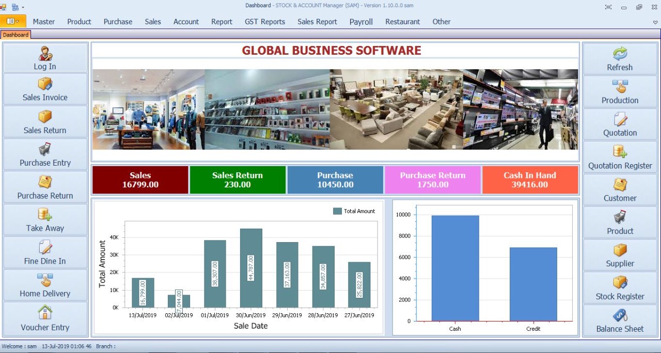This screenshot has width=661, height=353.
Task: Open the quick access dropdown arrow in title bar
Action: [x=23, y=7]
